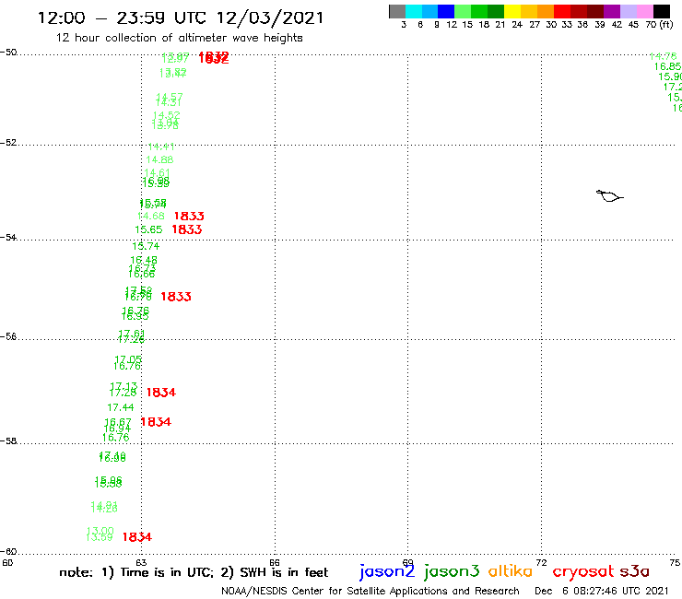This screenshot has width=682, height=599.
Task: Click the subtitle "12 hour collection of altimeter wave heights"
Action: click(179, 38)
